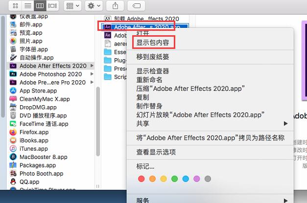Apply the purple tag color
Image resolution: width=307 pixels, height=203 pixels.
click(196, 179)
